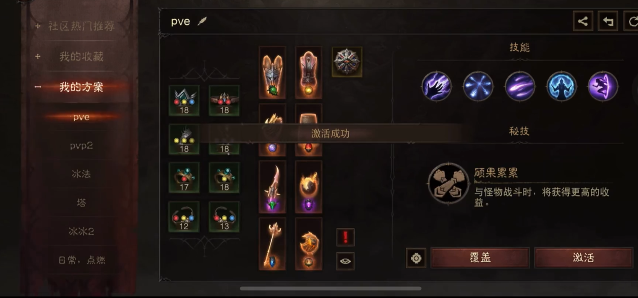638x298 pixels.
Task: Open the necklace slot labeled 12
Action: click(184, 216)
